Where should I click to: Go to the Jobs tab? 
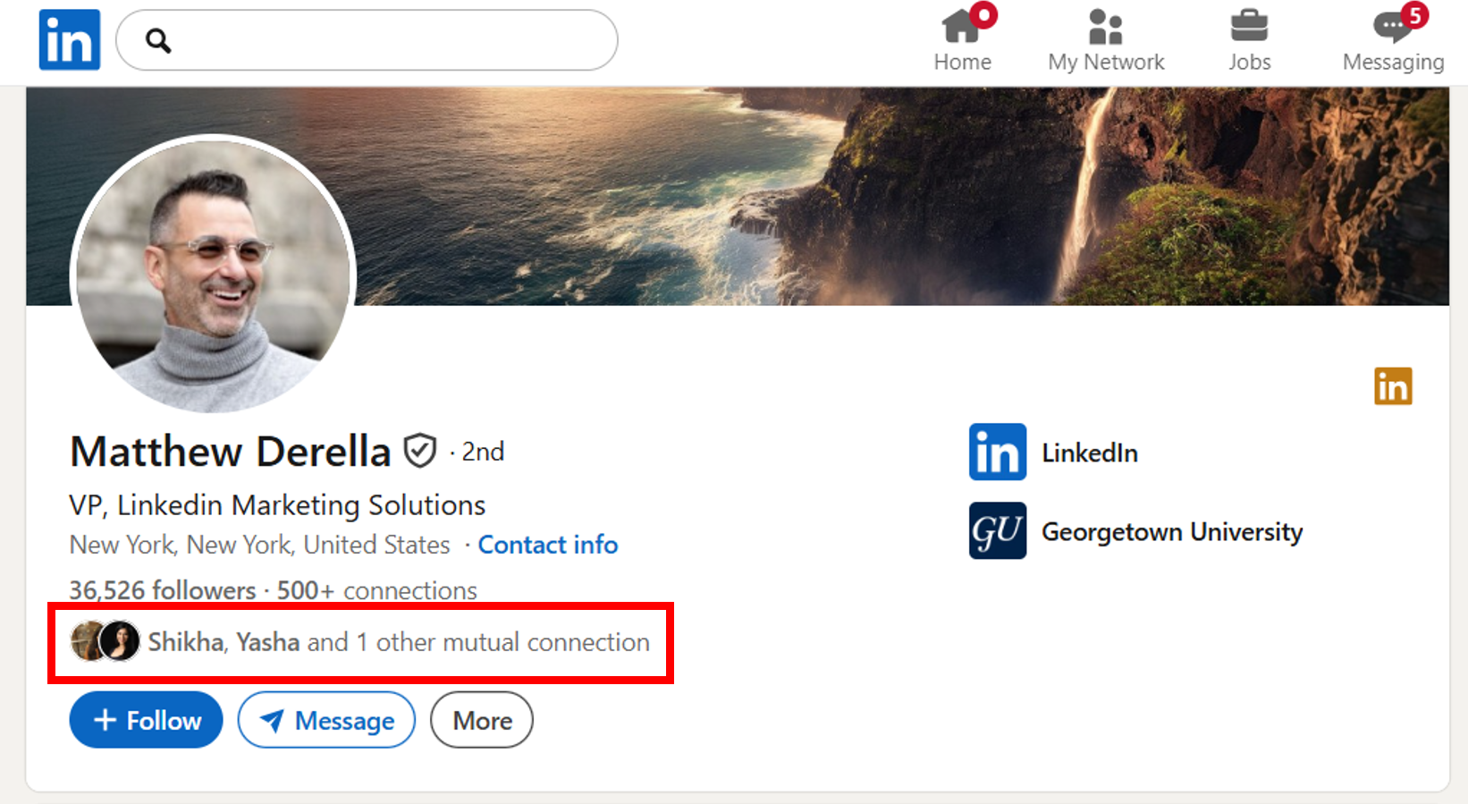pos(1249,40)
